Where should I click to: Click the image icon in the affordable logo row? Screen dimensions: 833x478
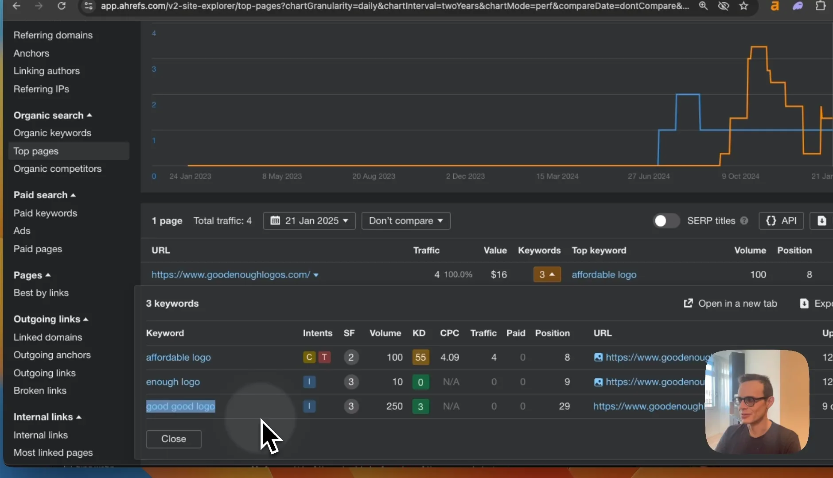pos(598,357)
